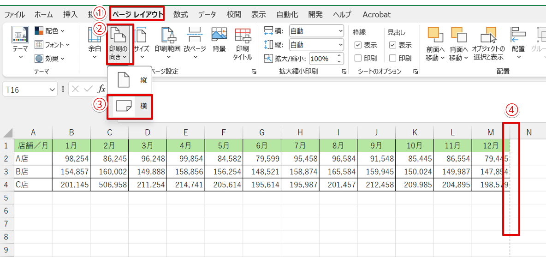Switch to the データ (Data) tab
This screenshot has width=546, height=257.
point(207,14)
